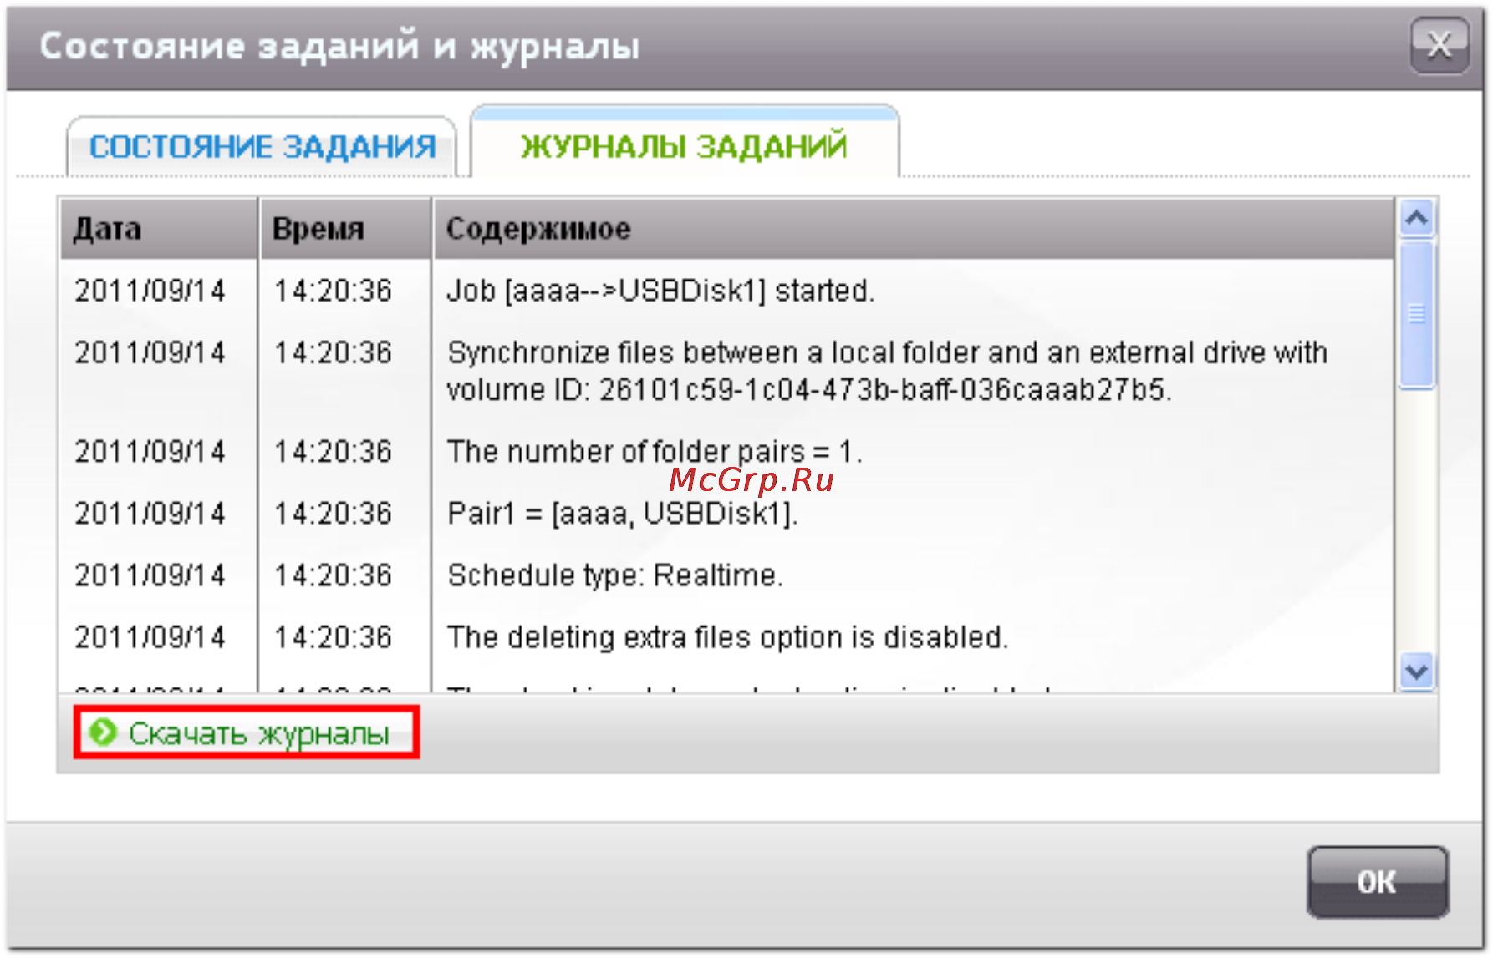Click the log list scrollbar thumb
Screen dimensions: 1493x958
coord(1417,314)
